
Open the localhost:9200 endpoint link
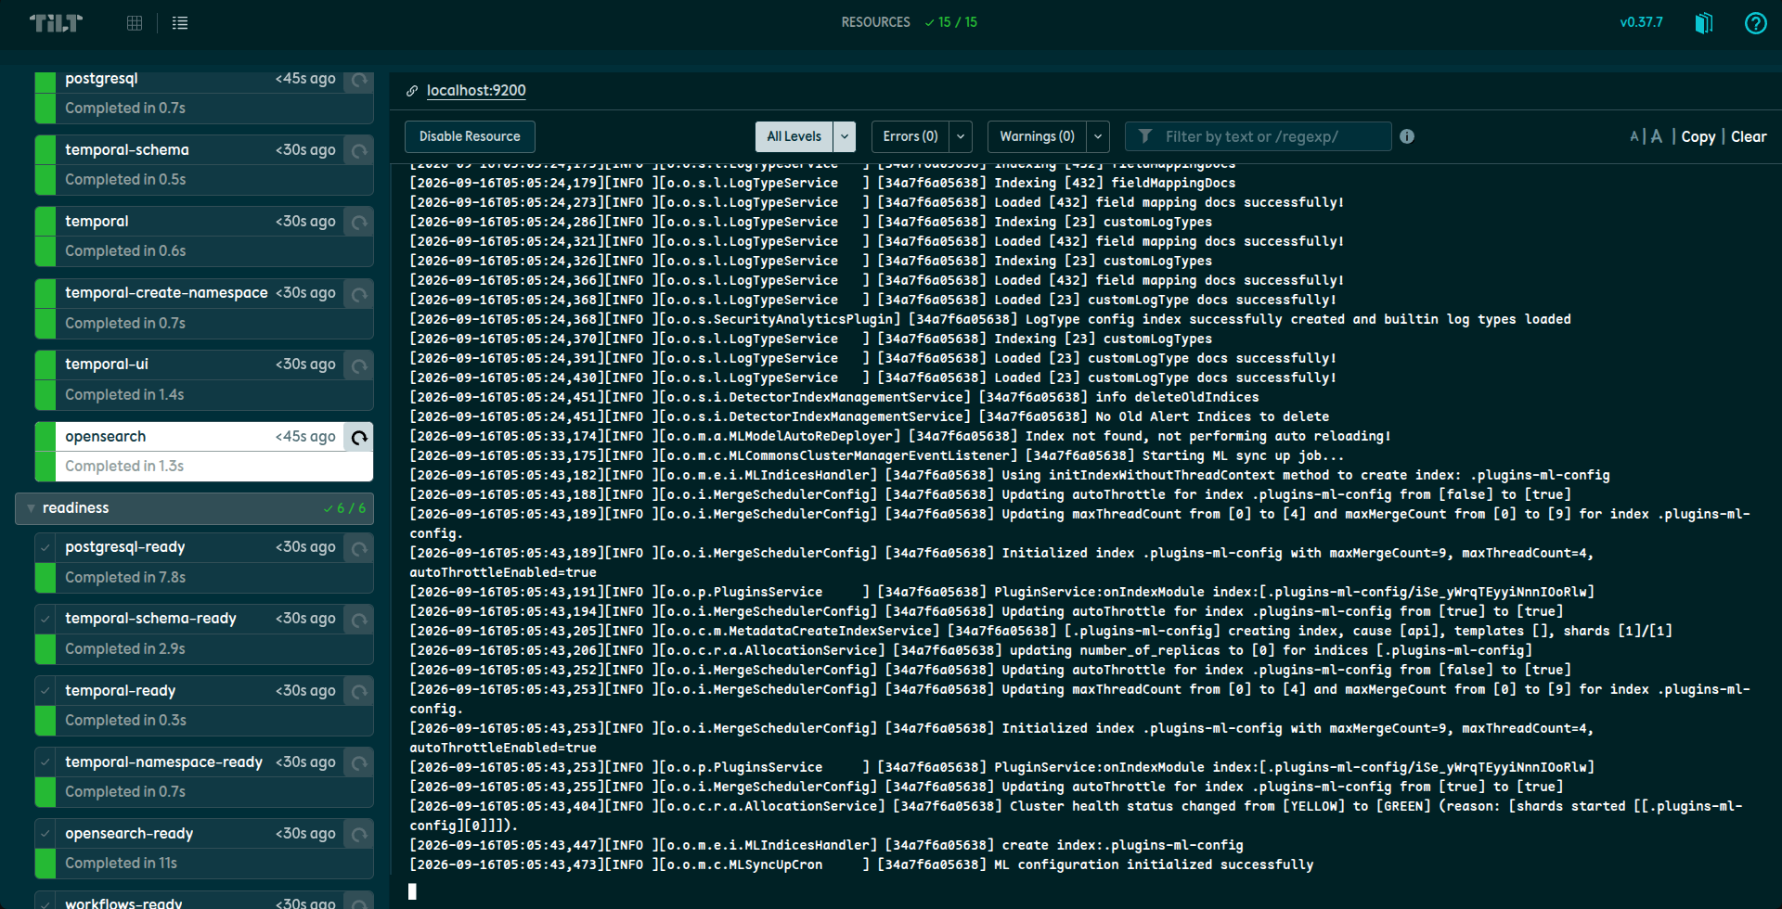click(476, 91)
